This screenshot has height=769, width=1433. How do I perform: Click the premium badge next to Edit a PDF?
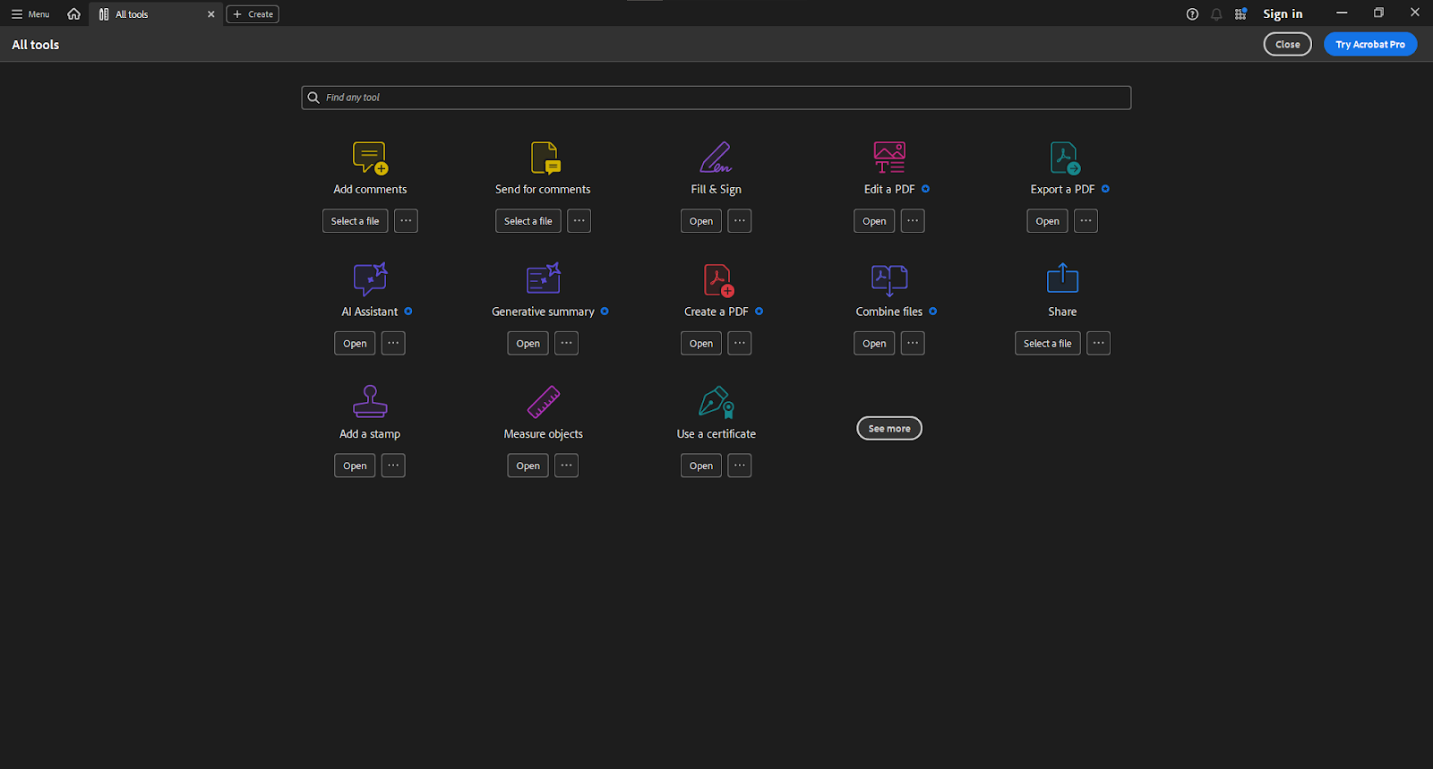pos(926,189)
